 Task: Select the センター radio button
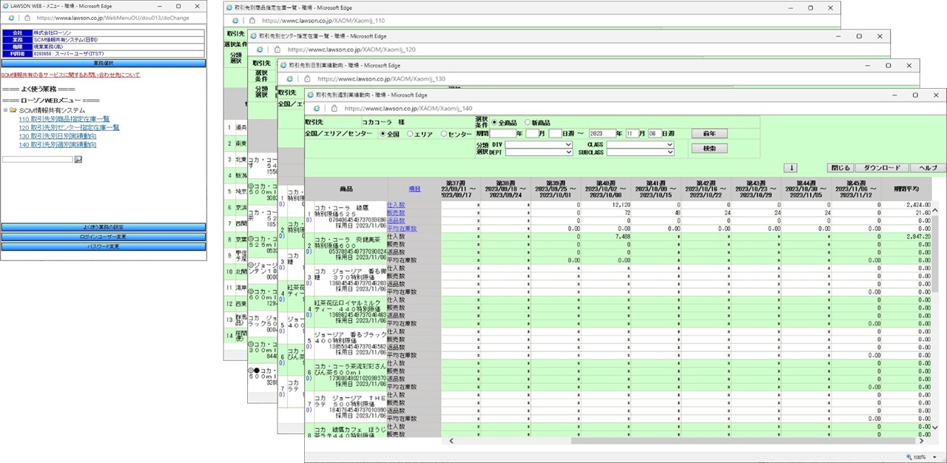pos(444,133)
